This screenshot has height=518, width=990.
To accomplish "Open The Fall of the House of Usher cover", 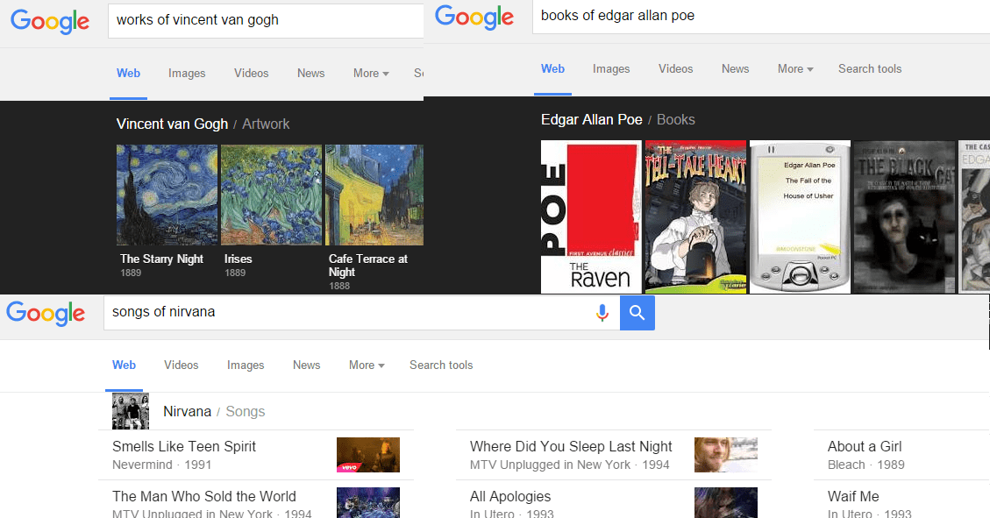I will [x=800, y=217].
